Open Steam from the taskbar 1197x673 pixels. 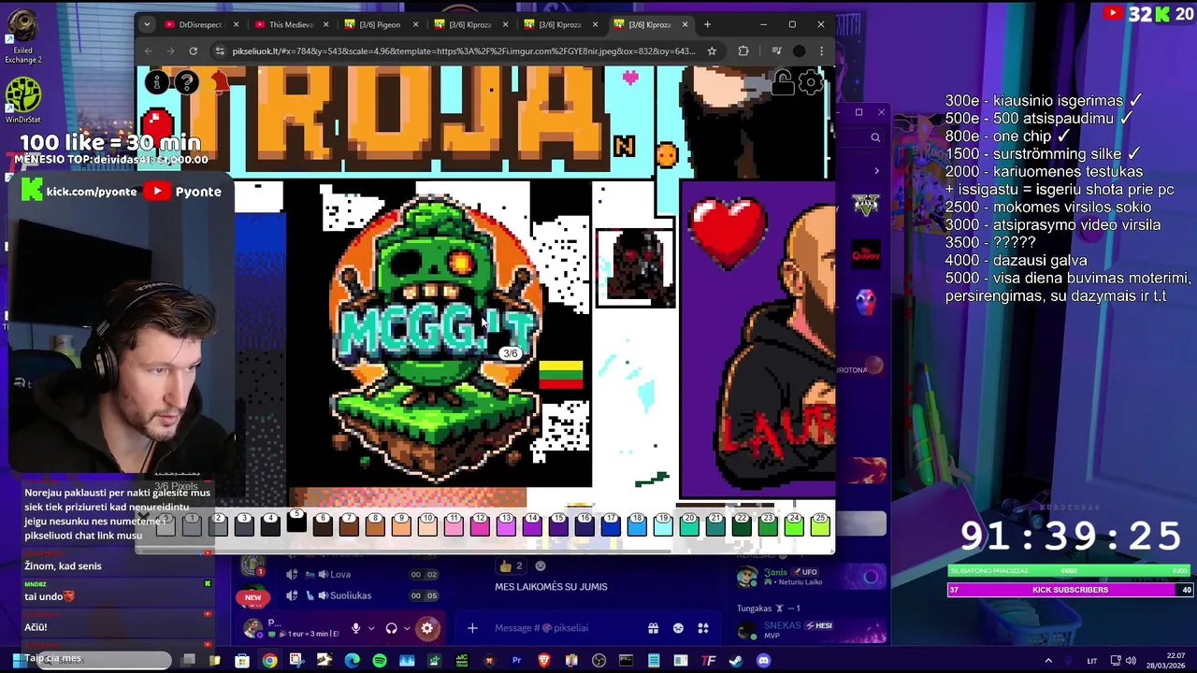[736, 661]
